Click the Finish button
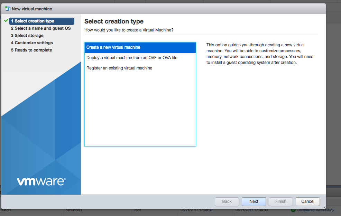The height and width of the screenshot is (216, 341). pos(281,201)
